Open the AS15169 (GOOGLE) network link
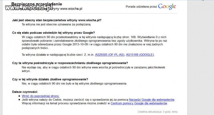Screen dimensions: 214x115 click(140, 55)
